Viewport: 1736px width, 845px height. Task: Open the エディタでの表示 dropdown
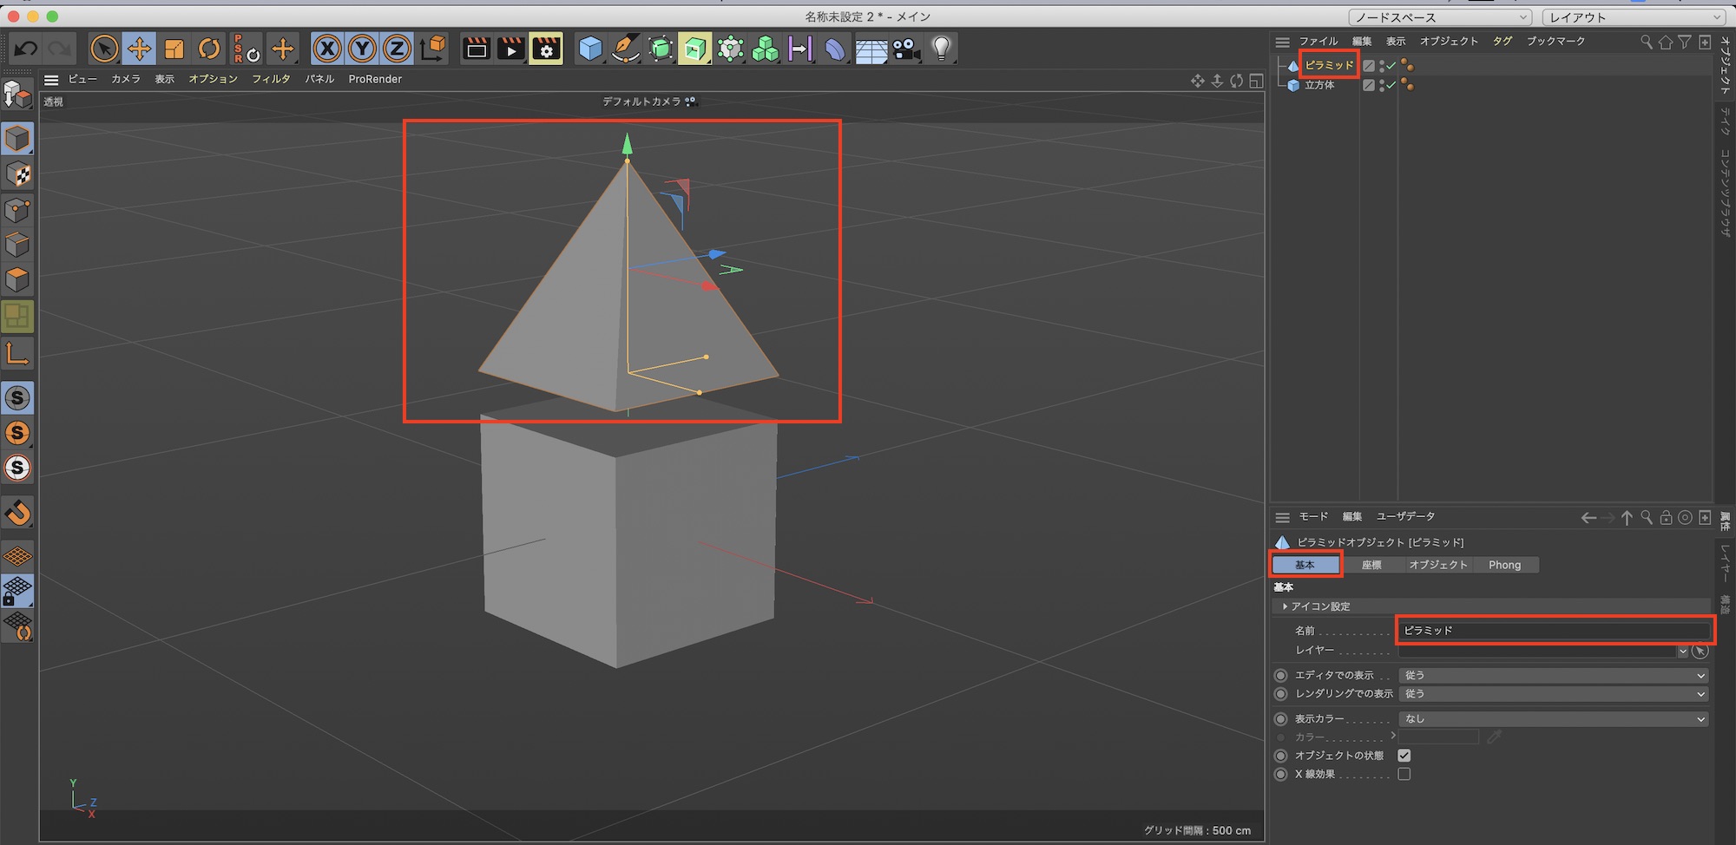(x=1553, y=675)
